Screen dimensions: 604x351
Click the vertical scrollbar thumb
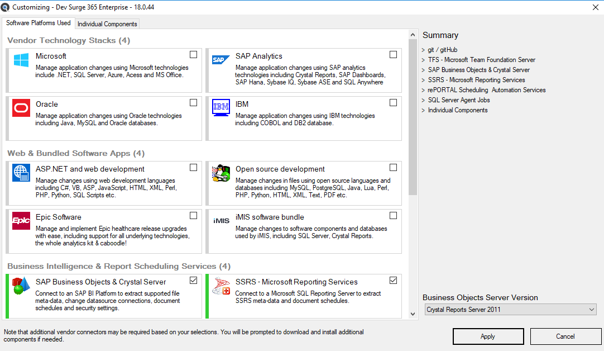point(413,117)
